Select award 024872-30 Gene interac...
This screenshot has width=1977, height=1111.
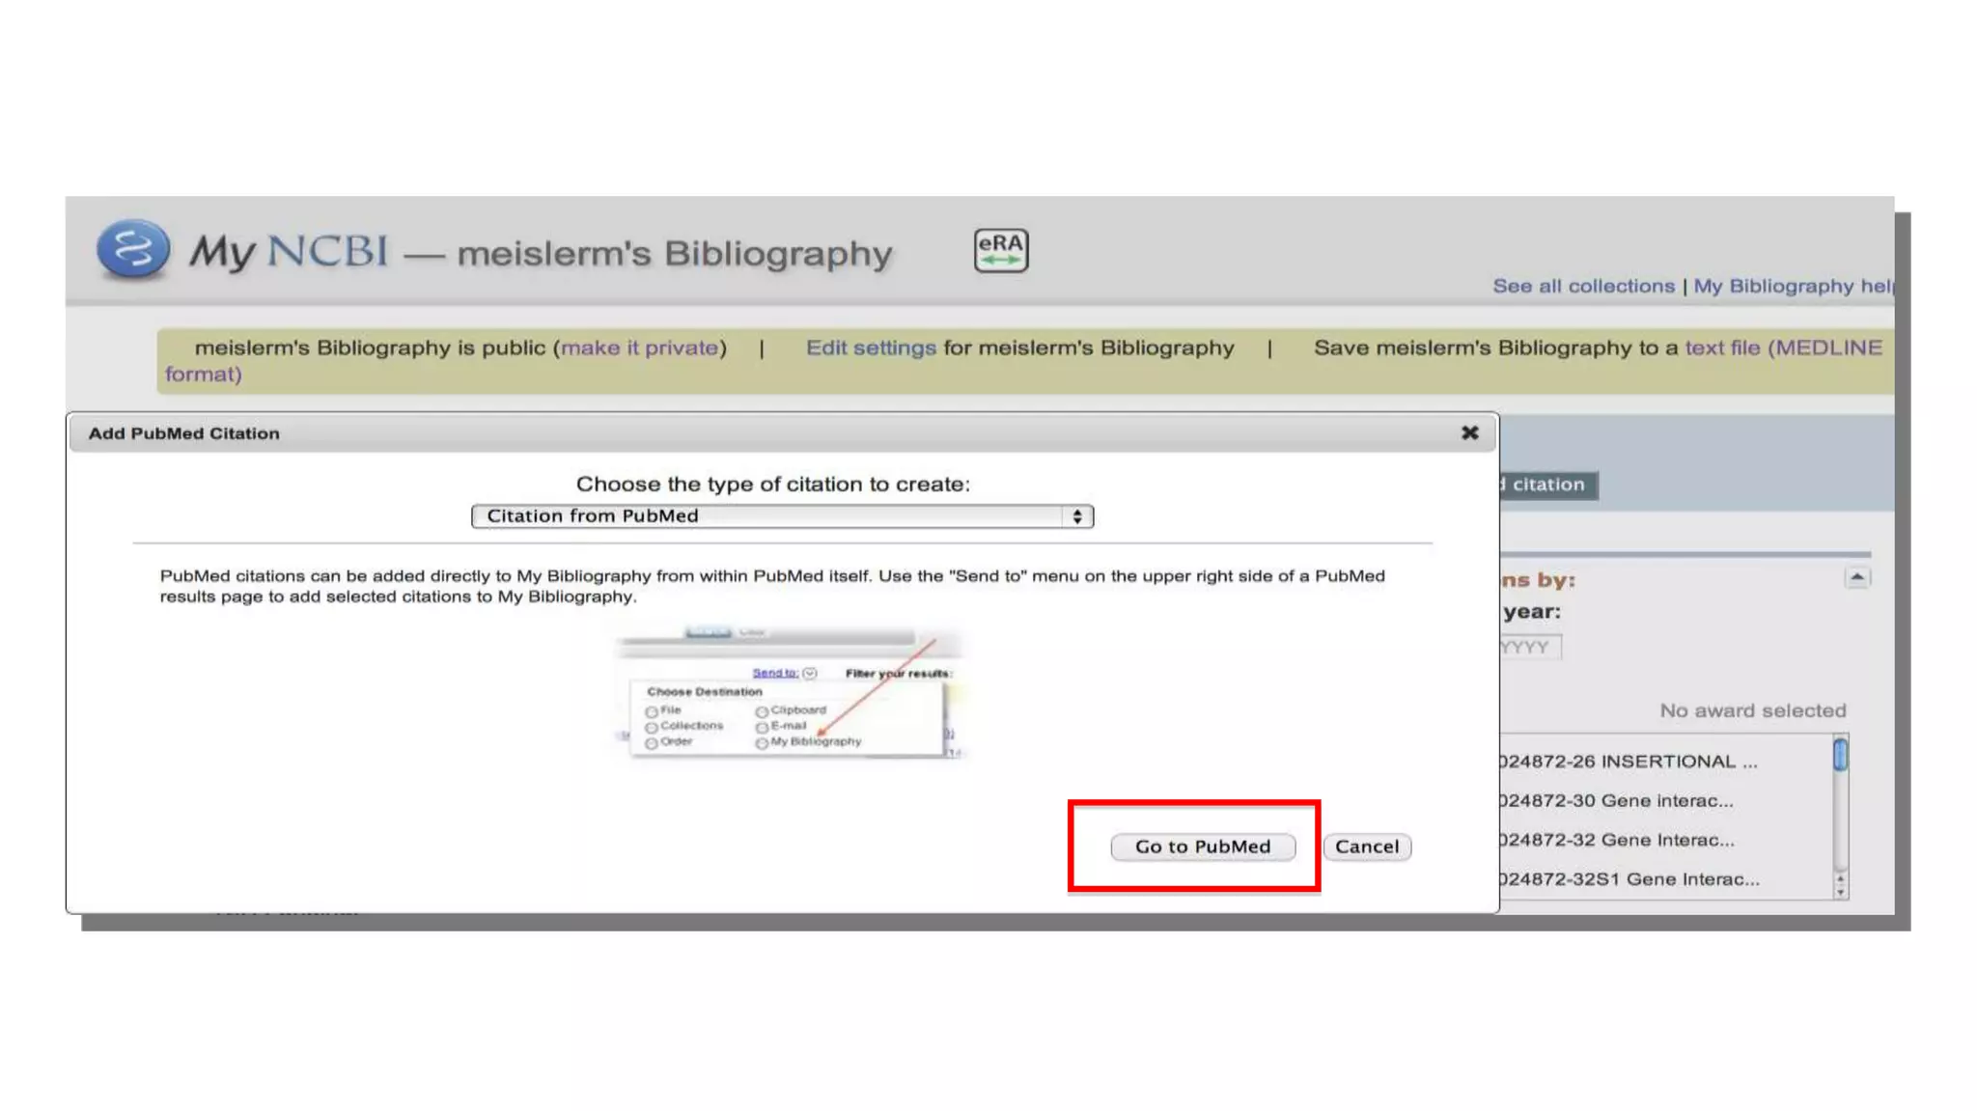point(1618,801)
